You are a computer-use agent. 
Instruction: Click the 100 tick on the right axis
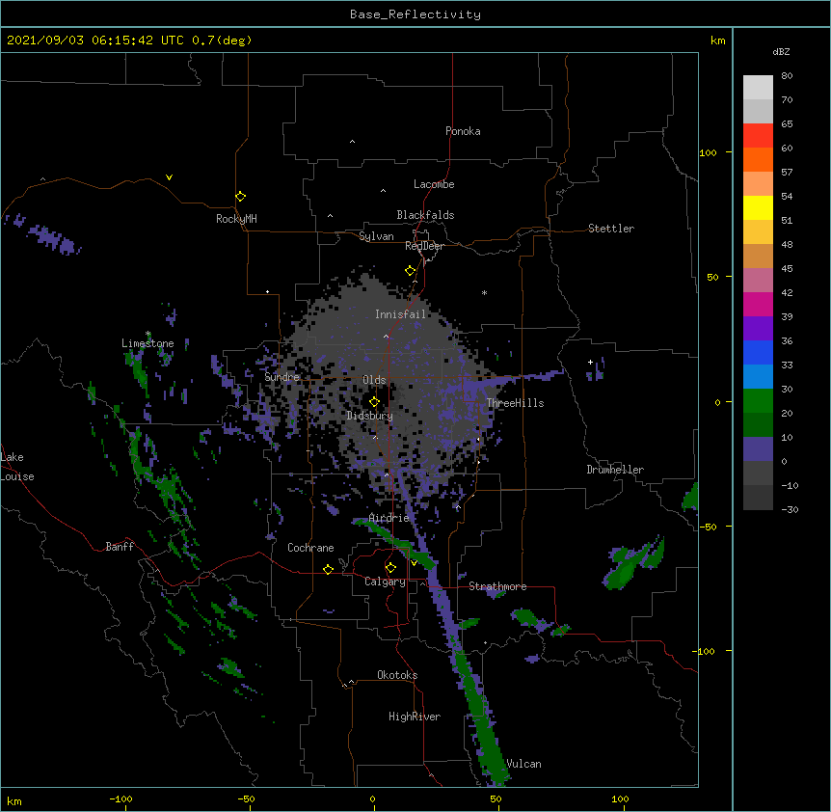(x=708, y=152)
